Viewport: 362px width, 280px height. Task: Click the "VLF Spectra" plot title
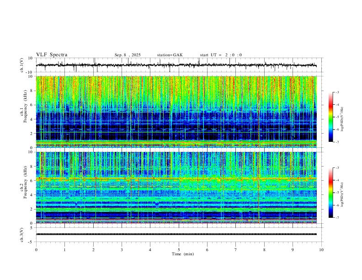coord(52,55)
